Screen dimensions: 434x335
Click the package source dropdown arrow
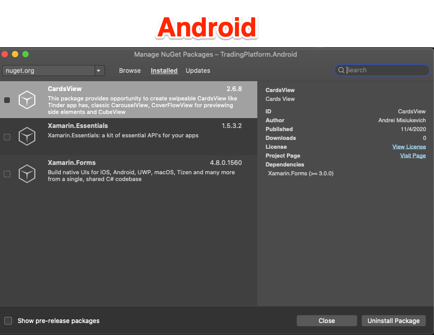tap(99, 70)
